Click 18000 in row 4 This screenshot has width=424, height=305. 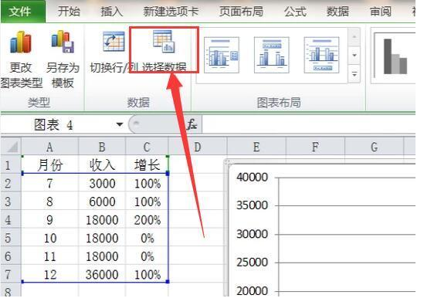click(102, 219)
